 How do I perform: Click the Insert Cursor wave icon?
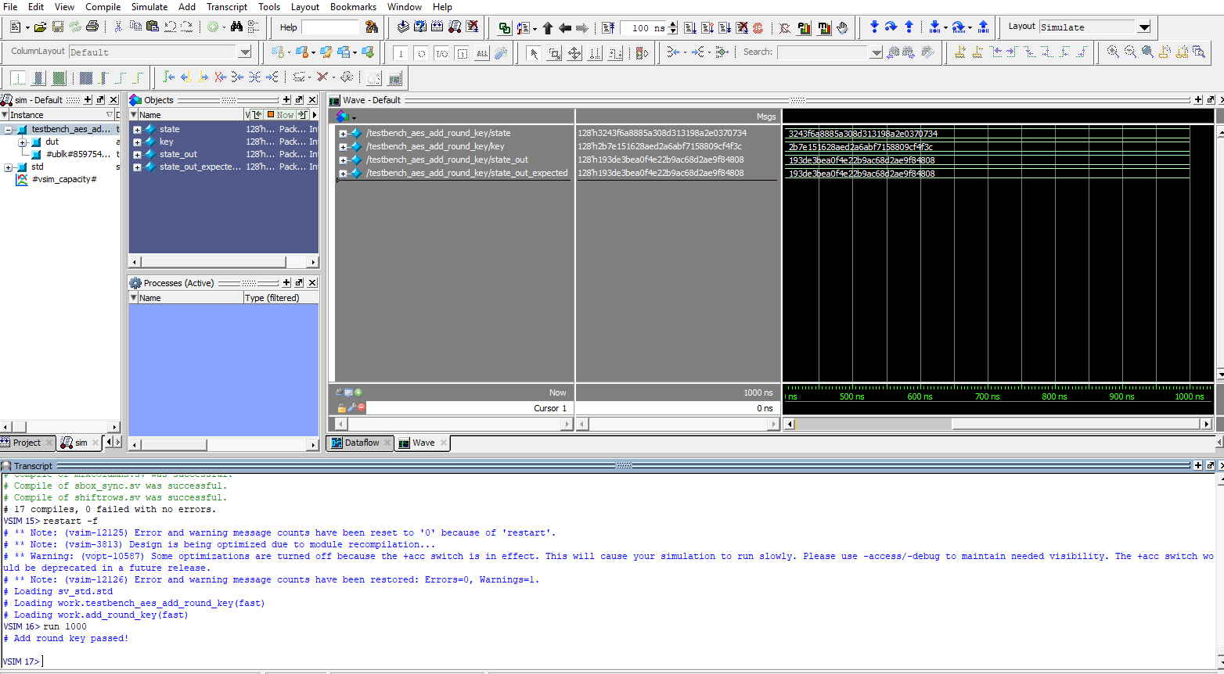(960, 52)
